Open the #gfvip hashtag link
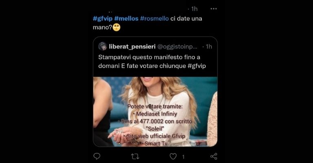313x163 pixels. pyautogui.click(x=103, y=19)
